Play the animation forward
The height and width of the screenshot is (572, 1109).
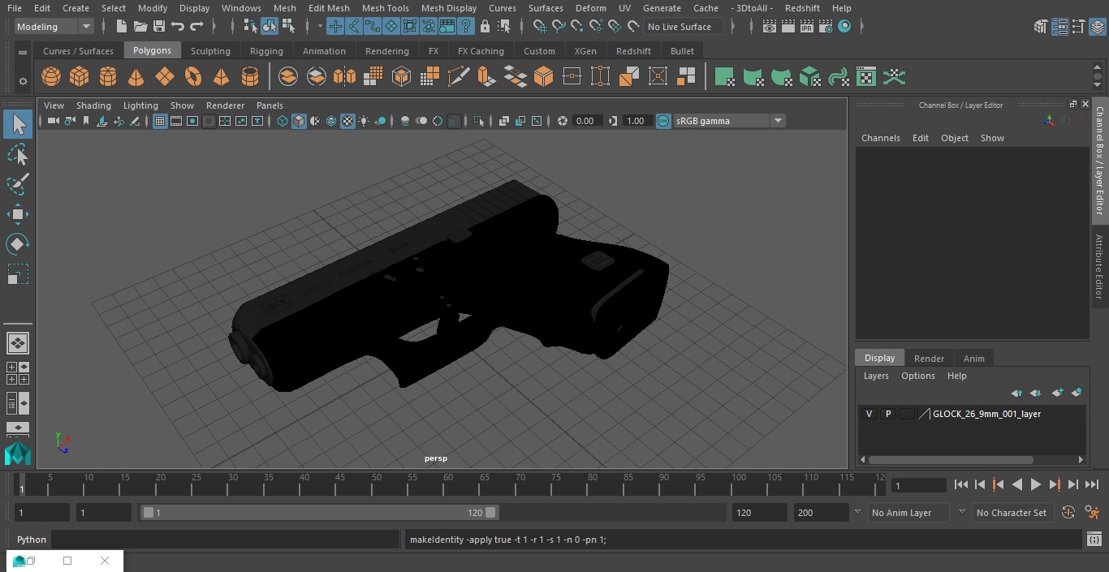click(x=1036, y=484)
